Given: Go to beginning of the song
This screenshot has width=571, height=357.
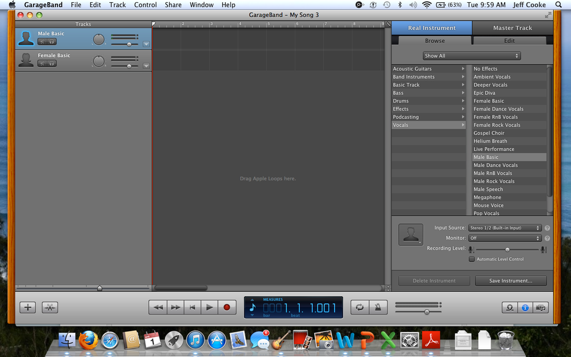Looking at the screenshot, I should point(192,307).
